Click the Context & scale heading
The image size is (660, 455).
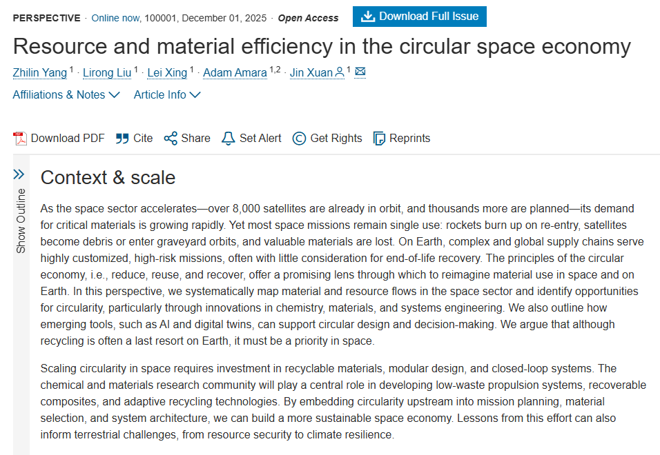click(x=108, y=178)
